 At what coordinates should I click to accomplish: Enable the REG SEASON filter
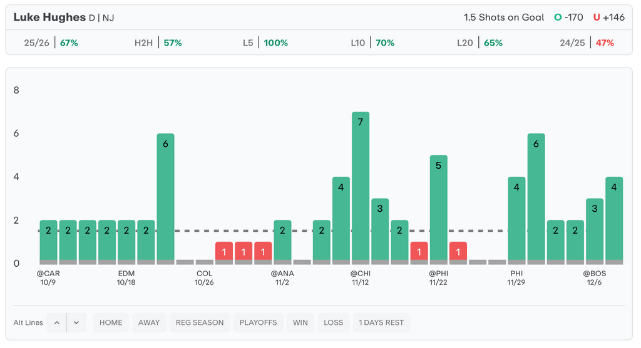[200, 322]
